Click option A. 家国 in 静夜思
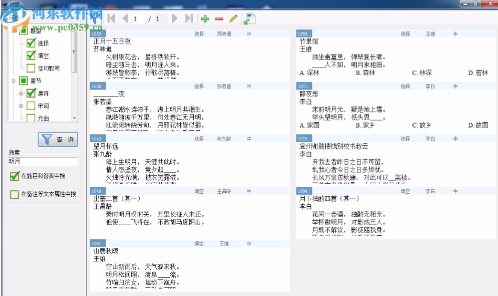This screenshot has width=498, height=296. click(x=309, y=125)
